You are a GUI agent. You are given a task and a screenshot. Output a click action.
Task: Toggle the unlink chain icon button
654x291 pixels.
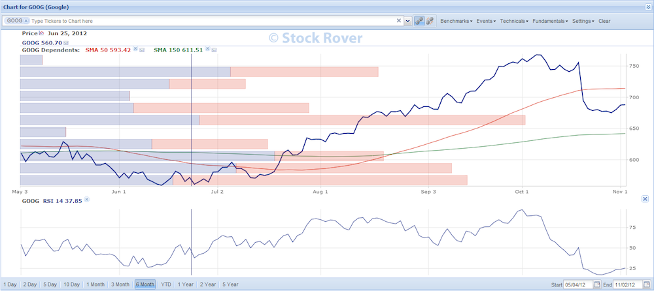(x=430, y=21)
